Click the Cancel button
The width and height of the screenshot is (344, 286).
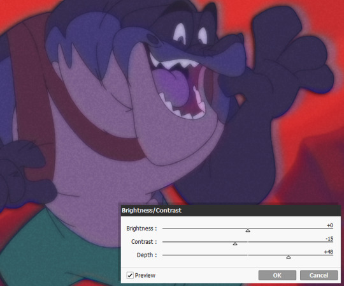point(319,275)
